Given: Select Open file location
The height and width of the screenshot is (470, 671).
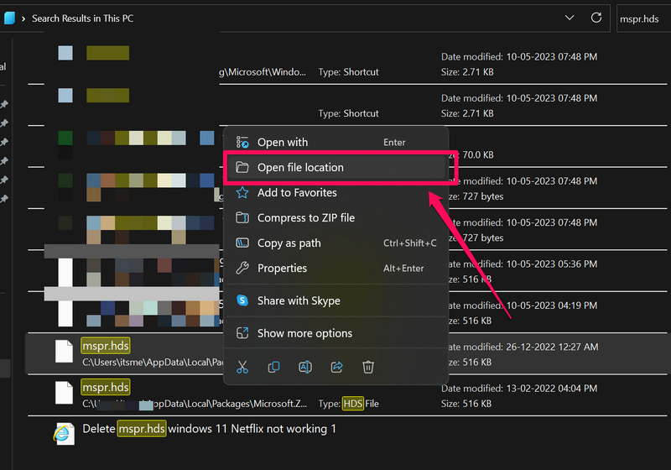Looking at the screenshot, I should [x=300, y=168].
